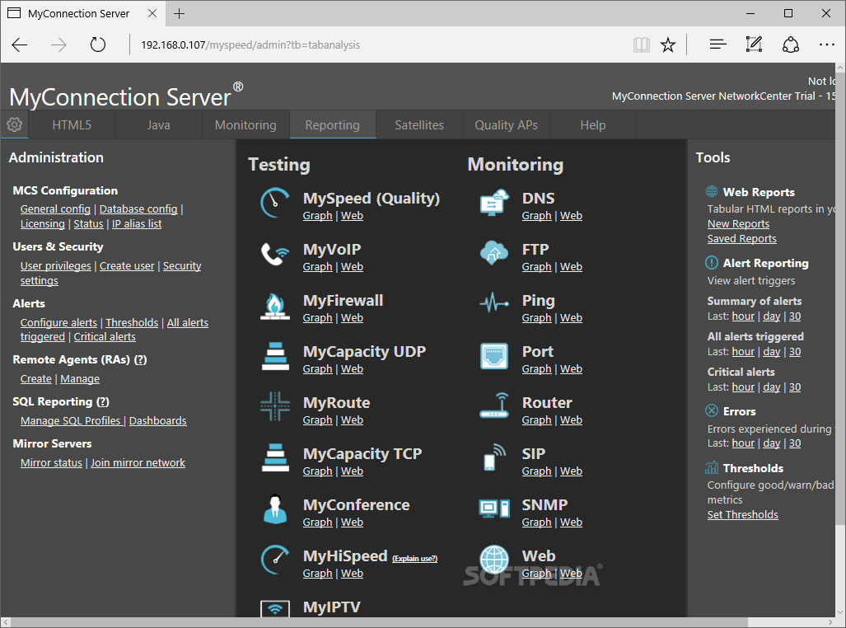
Task: Click the DNS monitoring icon
Action: click(494, 203)
